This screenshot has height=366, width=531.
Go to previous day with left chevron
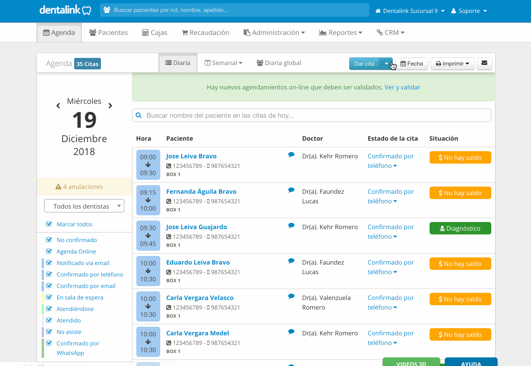(58, 106)
